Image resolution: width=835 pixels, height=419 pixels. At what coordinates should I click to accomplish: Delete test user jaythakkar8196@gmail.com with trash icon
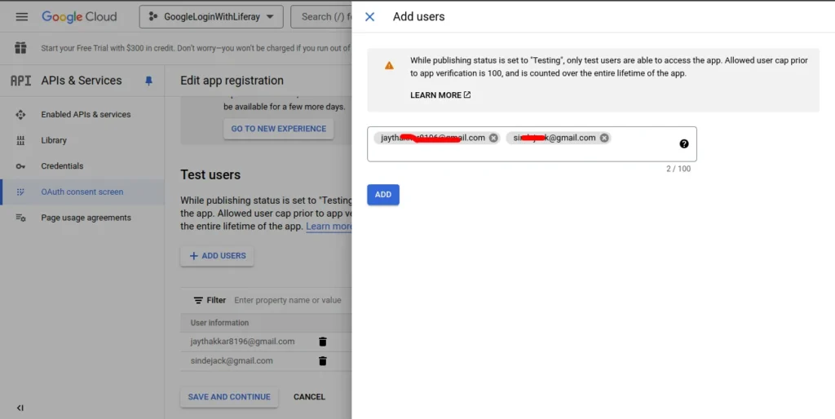click(322, 342)
